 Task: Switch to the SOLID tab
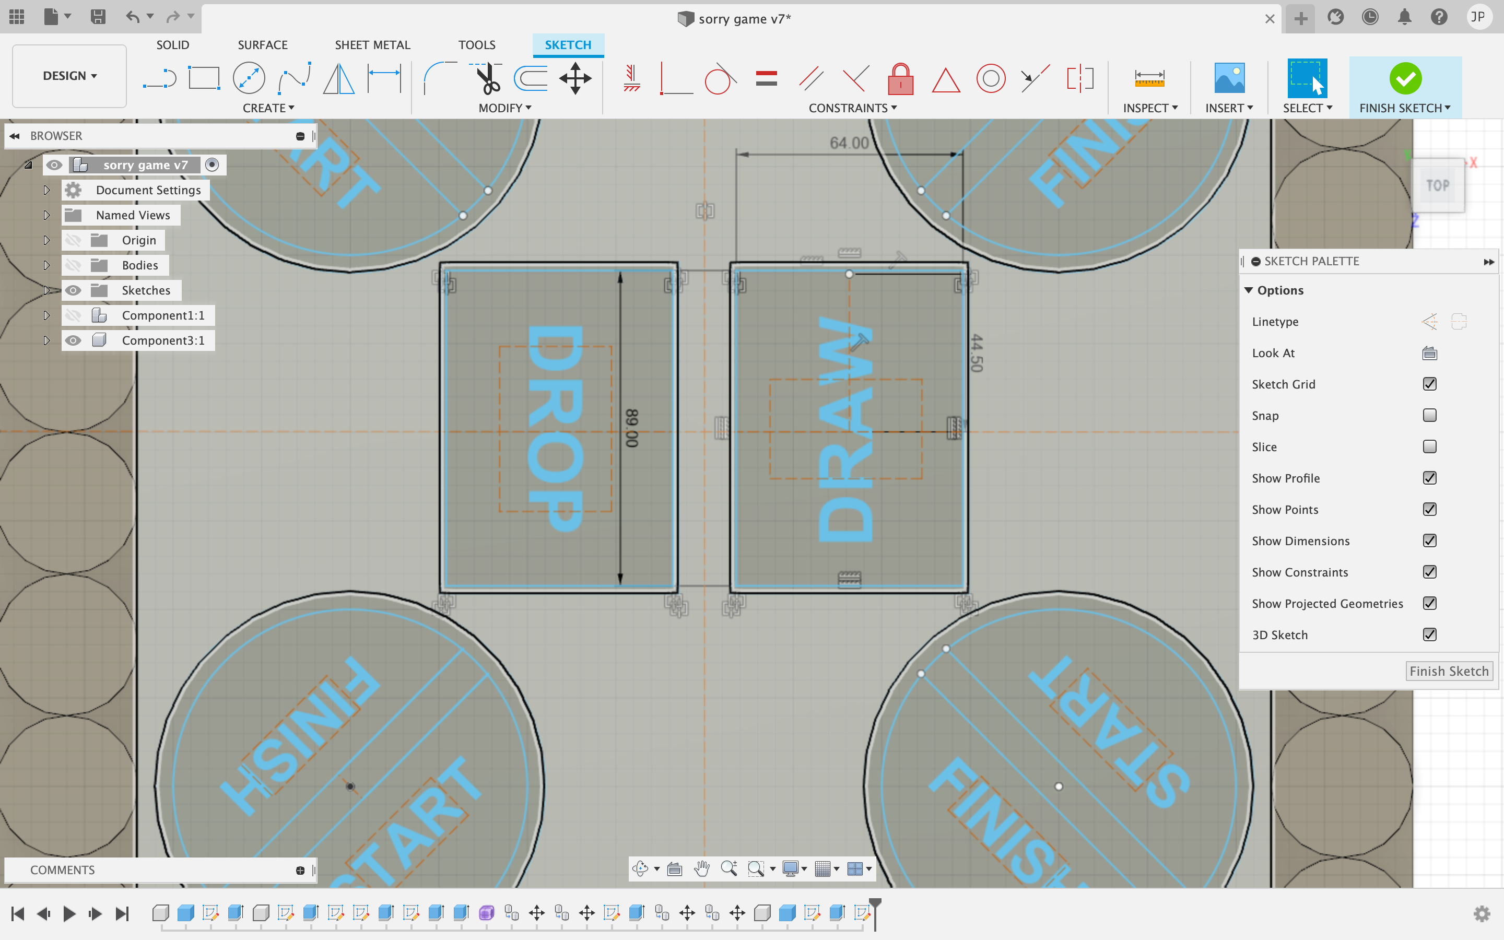click(x=173, y=45)
